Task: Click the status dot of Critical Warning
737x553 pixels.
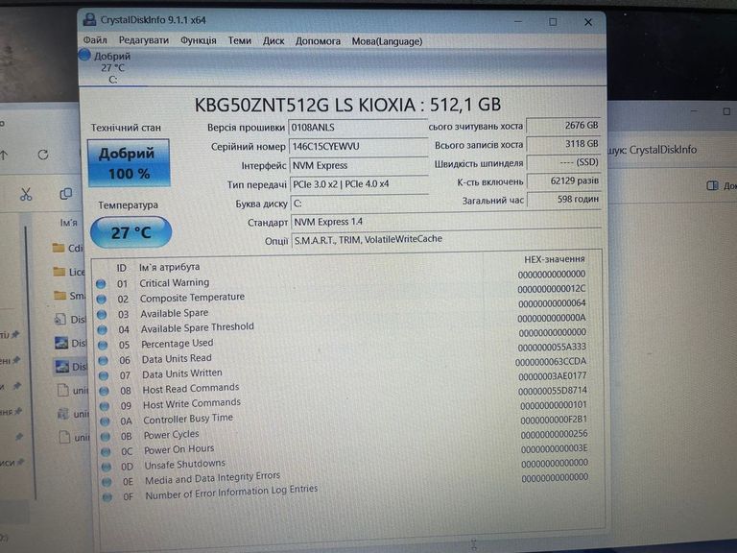Action: coord(101,283)
